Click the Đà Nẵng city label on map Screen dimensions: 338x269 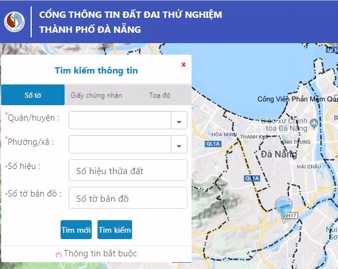click(279, 154)
